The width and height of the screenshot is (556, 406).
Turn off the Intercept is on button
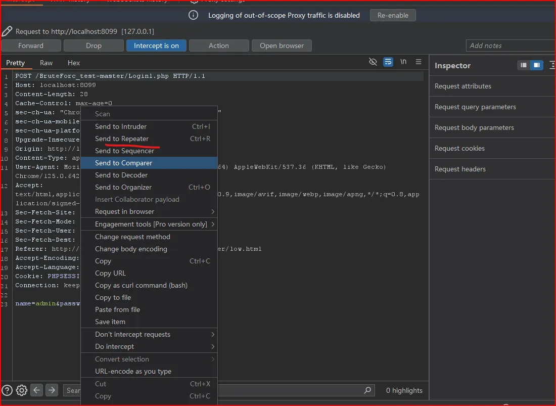(x=156, y=46)
